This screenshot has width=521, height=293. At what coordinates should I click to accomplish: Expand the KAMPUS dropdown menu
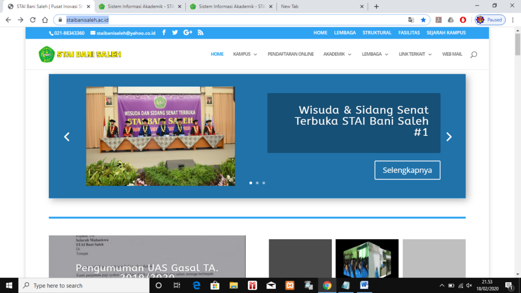245,54
